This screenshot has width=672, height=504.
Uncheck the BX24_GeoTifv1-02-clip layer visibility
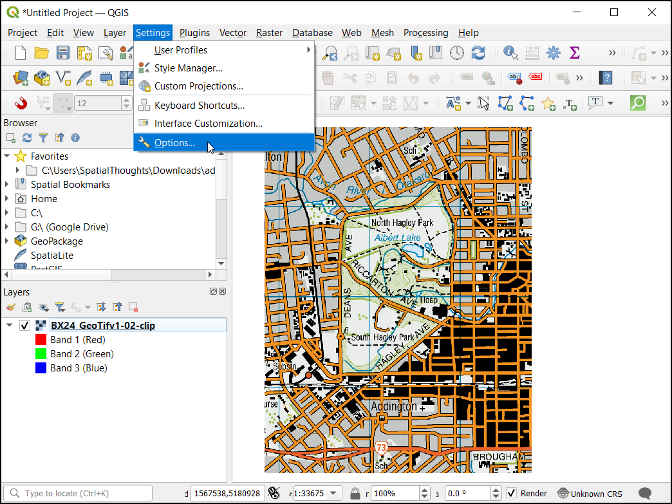pyautogui.click(x=25, y=326)
